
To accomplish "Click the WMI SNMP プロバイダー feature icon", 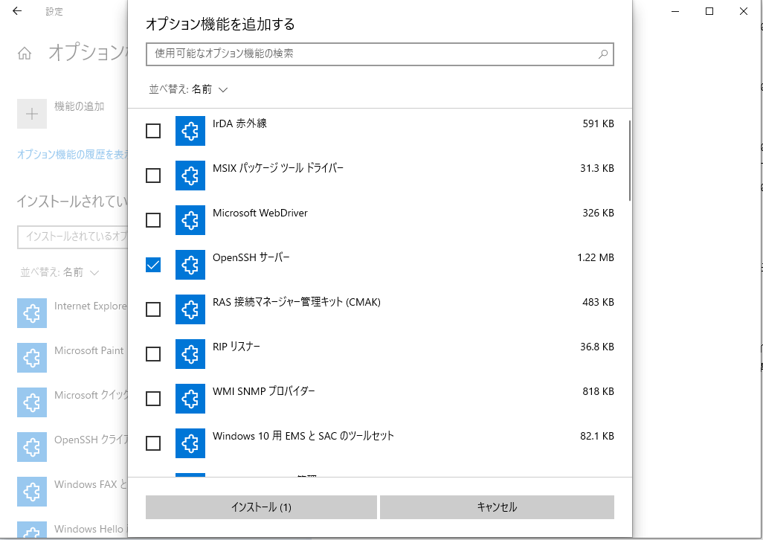I will pyautogui.click(x=190, y=399).
